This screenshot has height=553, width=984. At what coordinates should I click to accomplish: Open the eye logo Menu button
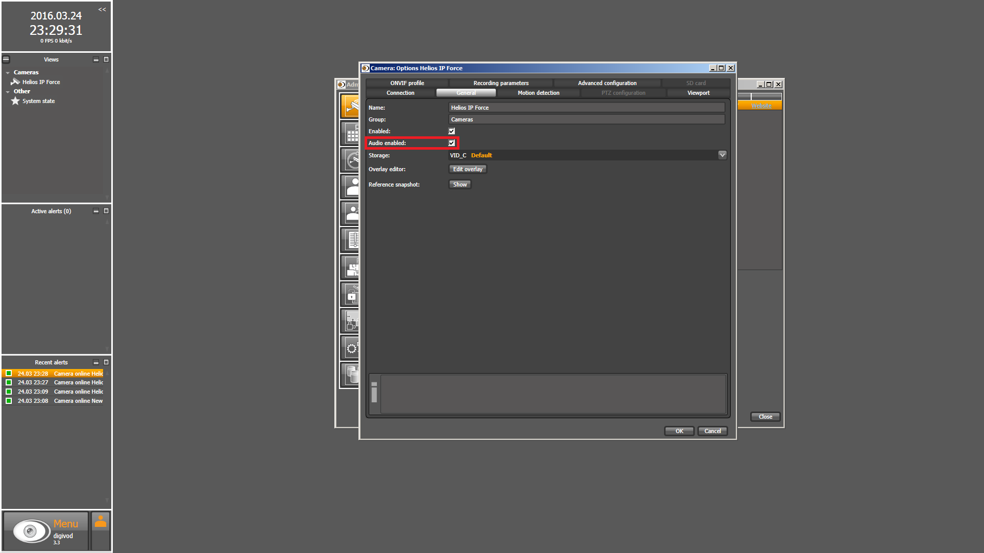tap(31, 531)
